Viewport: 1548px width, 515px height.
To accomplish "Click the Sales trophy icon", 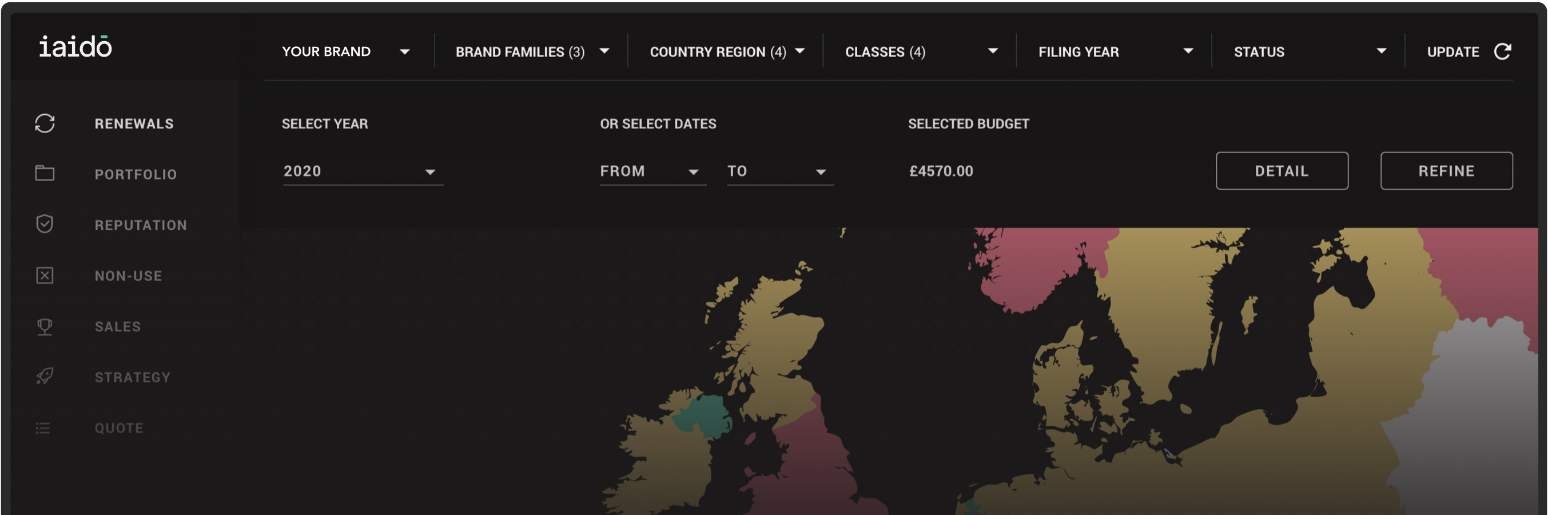I will [45, 326].
